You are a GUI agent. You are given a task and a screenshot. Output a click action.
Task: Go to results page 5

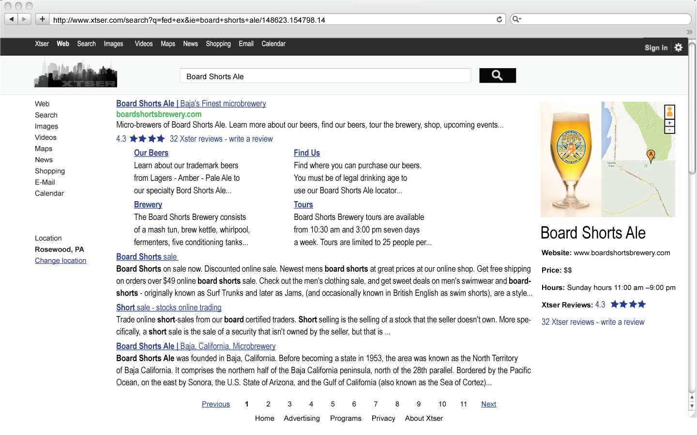[333, 404]
